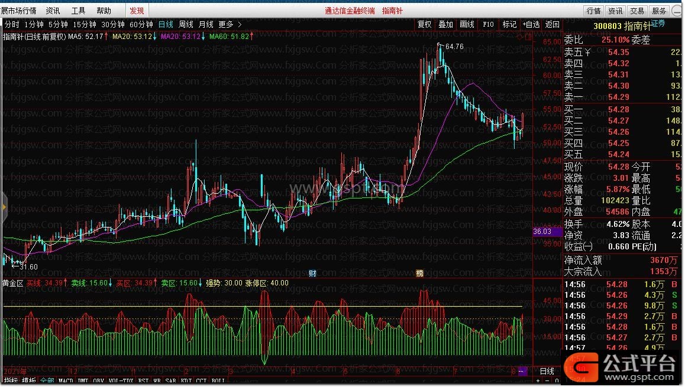This screenshot has width=685, height=387.
Task: Click the 返回 back button
Action: click(552, 24)
